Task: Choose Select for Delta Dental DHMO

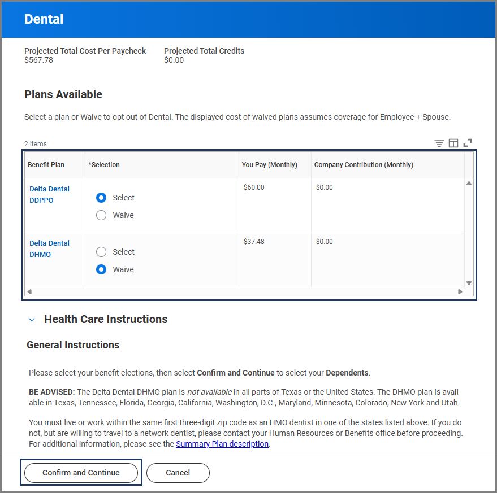Action: 101,252
